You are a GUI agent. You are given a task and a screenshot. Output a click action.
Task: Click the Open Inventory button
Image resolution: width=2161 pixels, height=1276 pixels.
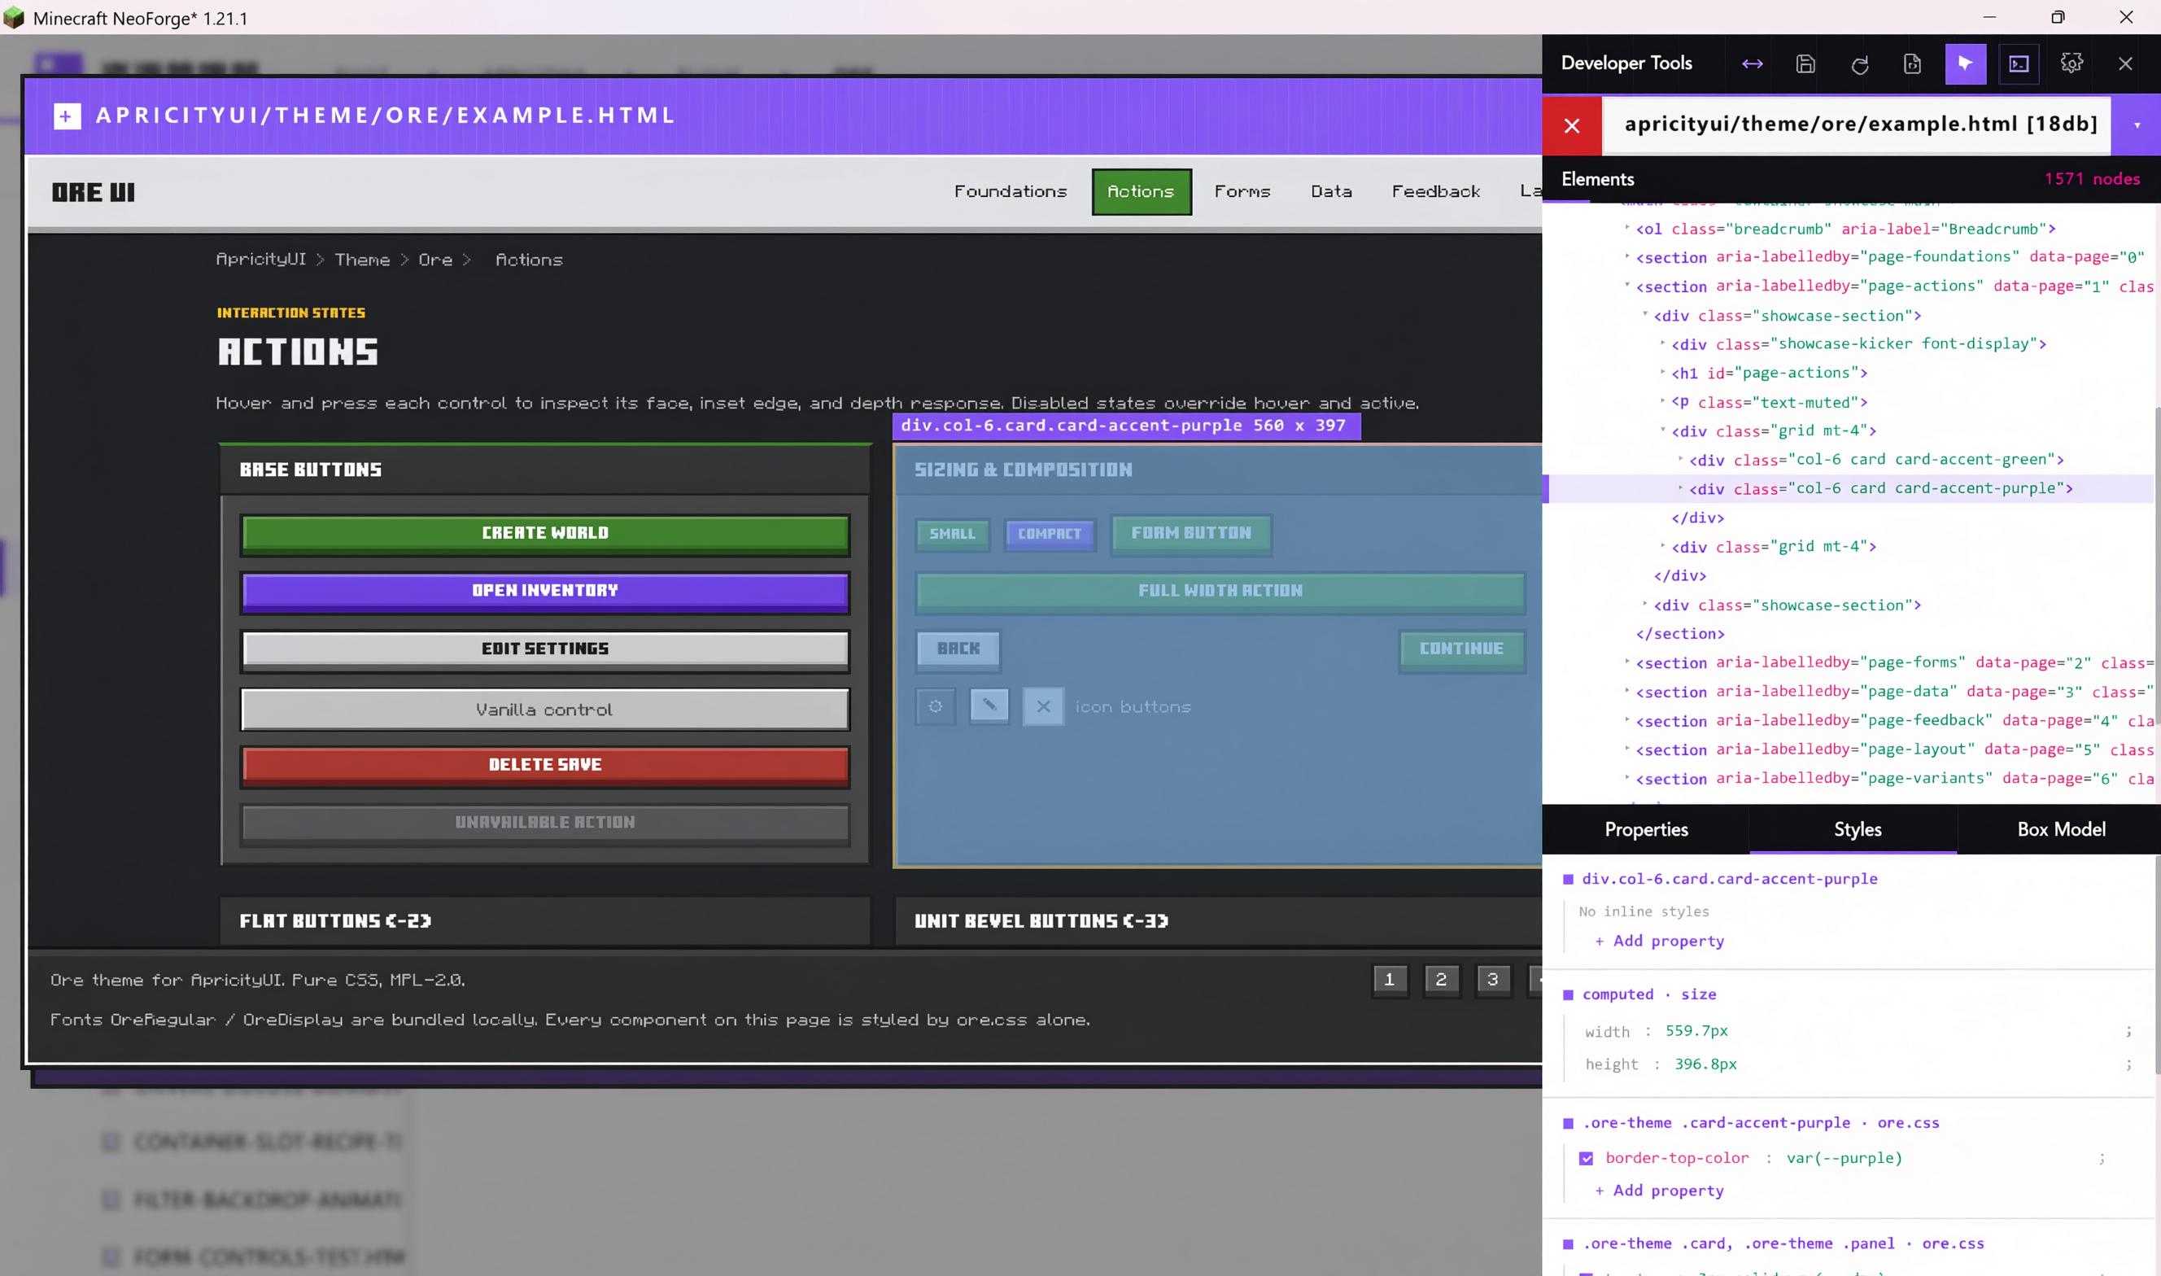point(545,592)
